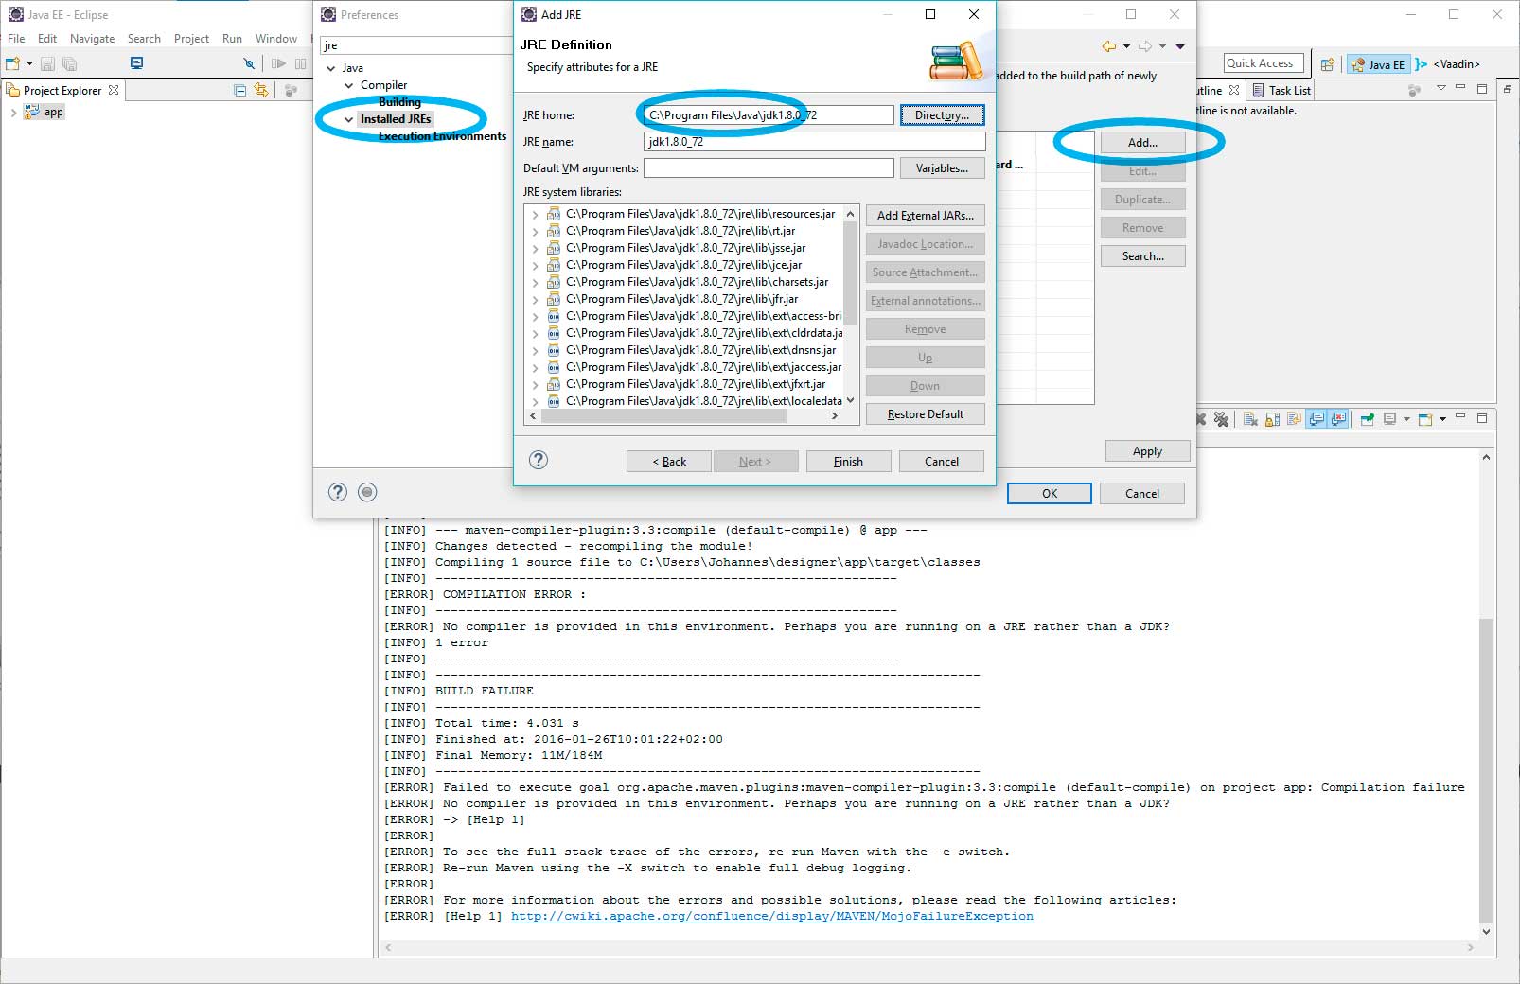Open the Search menu

click(x=144, y=39)
